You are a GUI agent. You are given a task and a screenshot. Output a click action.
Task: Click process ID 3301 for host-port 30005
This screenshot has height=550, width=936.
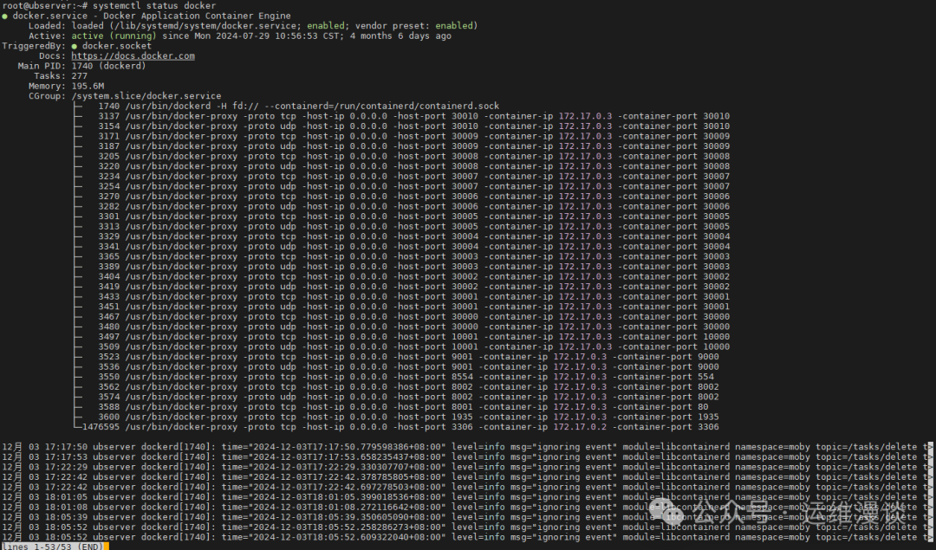[109, 217]
